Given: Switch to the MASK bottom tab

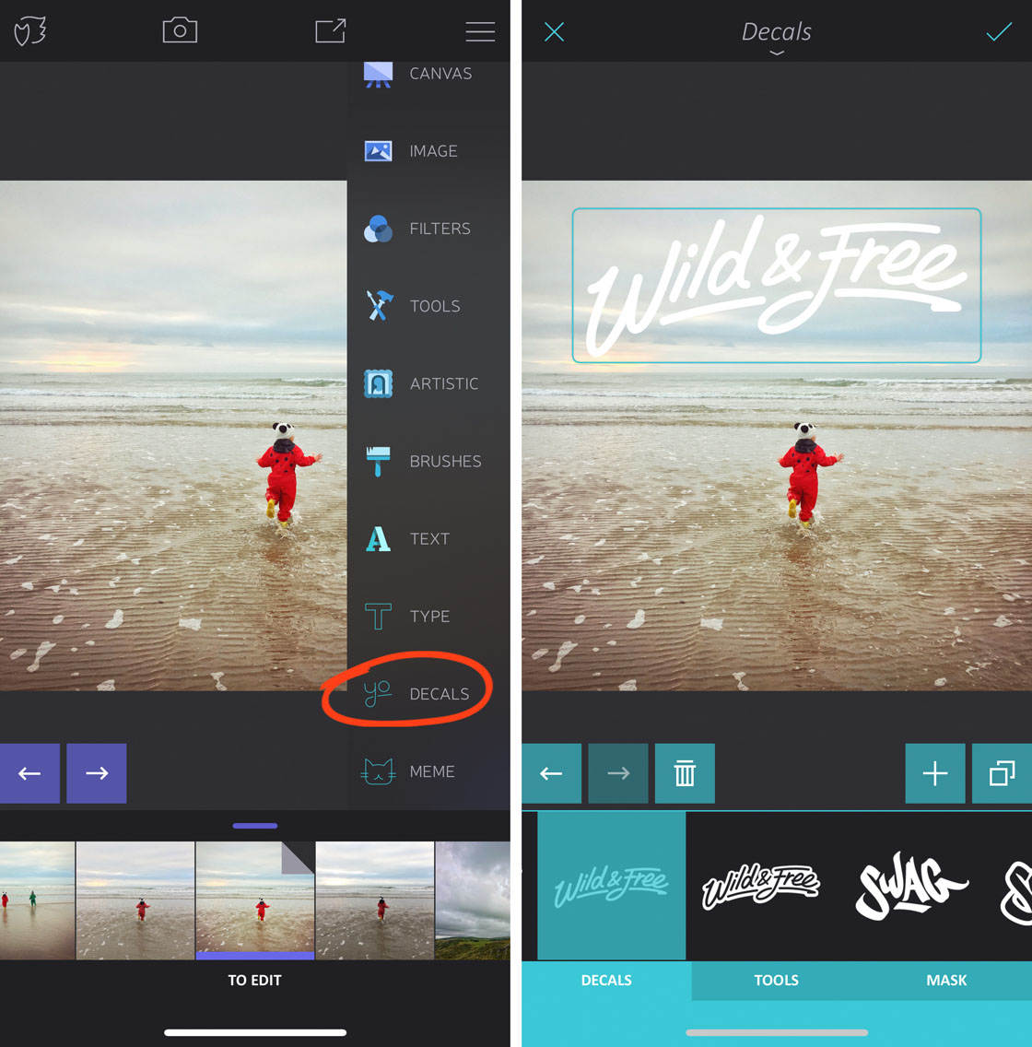Looking at the screenshot, I should click(946, 981).
